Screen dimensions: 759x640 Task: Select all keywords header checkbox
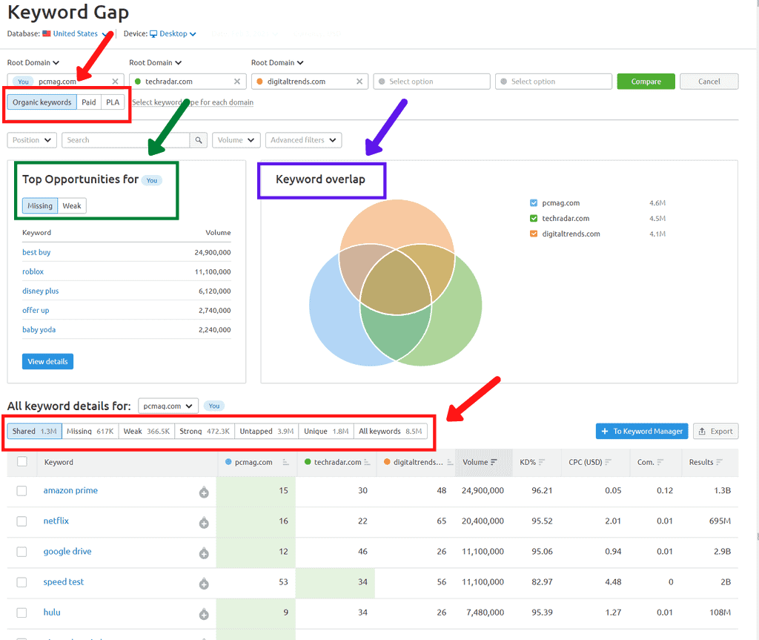tap(21, 462)
